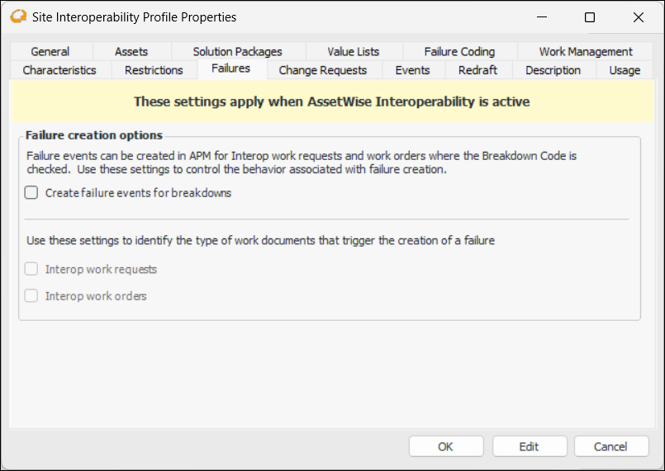The width and height of the screenshot is (665, 471).
Task: Click the app icon in title bar
Action: [17, 16]
